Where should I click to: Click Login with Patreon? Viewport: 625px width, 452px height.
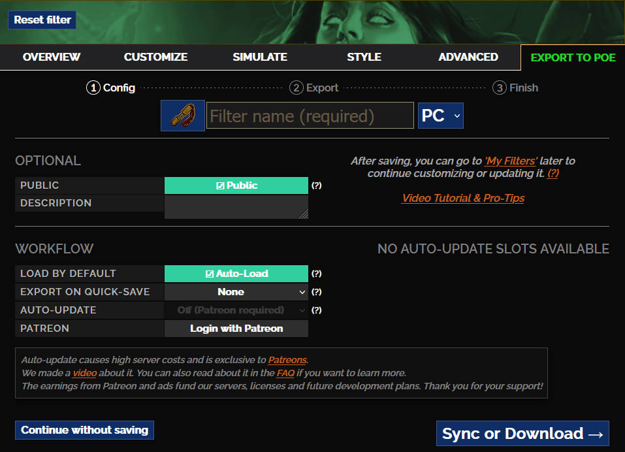(236, 328)
